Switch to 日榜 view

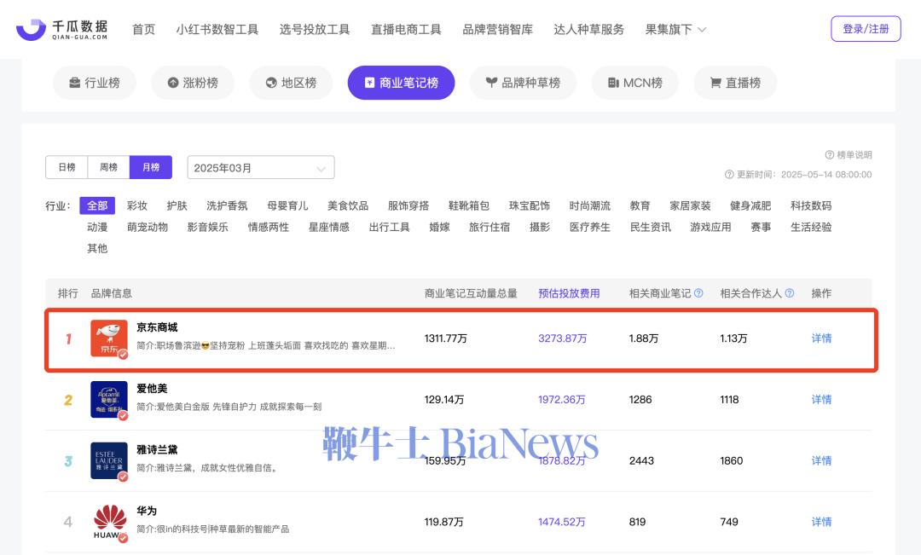pos(67,167)
